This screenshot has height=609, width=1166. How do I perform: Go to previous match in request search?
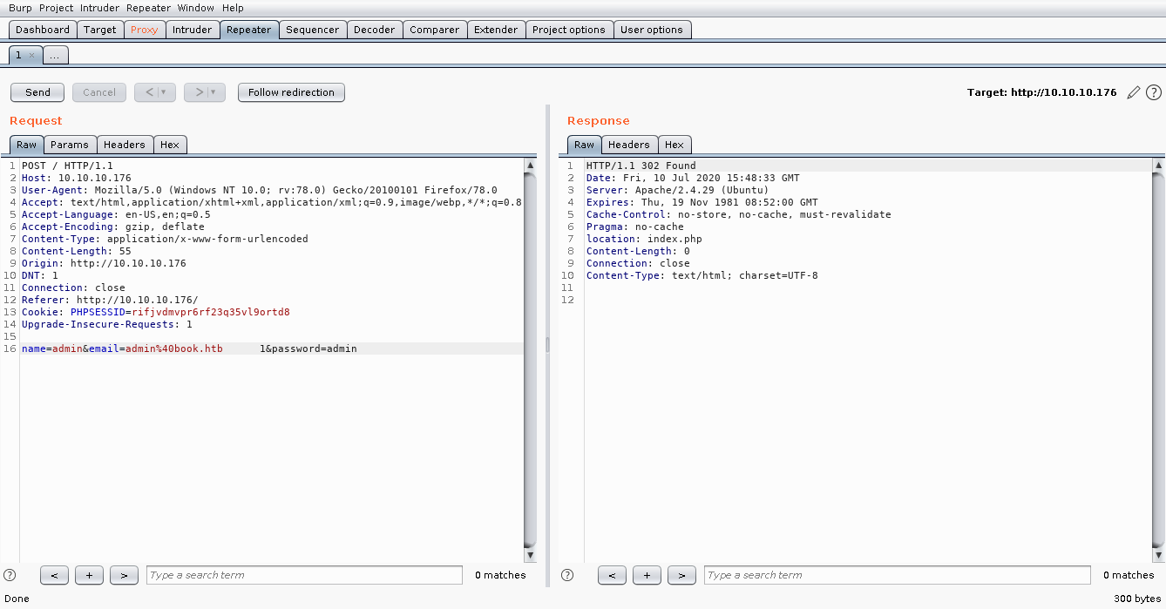pos(54,575)
